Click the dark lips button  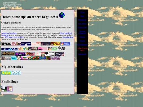click(46, 44)
